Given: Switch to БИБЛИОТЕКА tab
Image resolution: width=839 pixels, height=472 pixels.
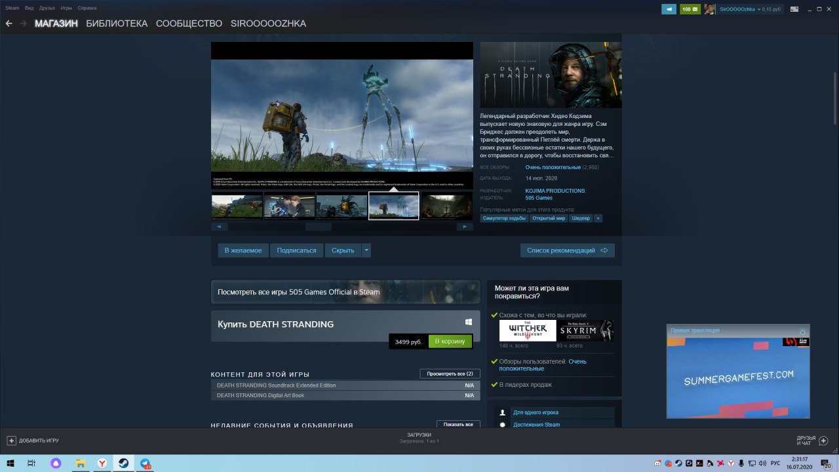Looking at the screenshot, I should point(117,24).
